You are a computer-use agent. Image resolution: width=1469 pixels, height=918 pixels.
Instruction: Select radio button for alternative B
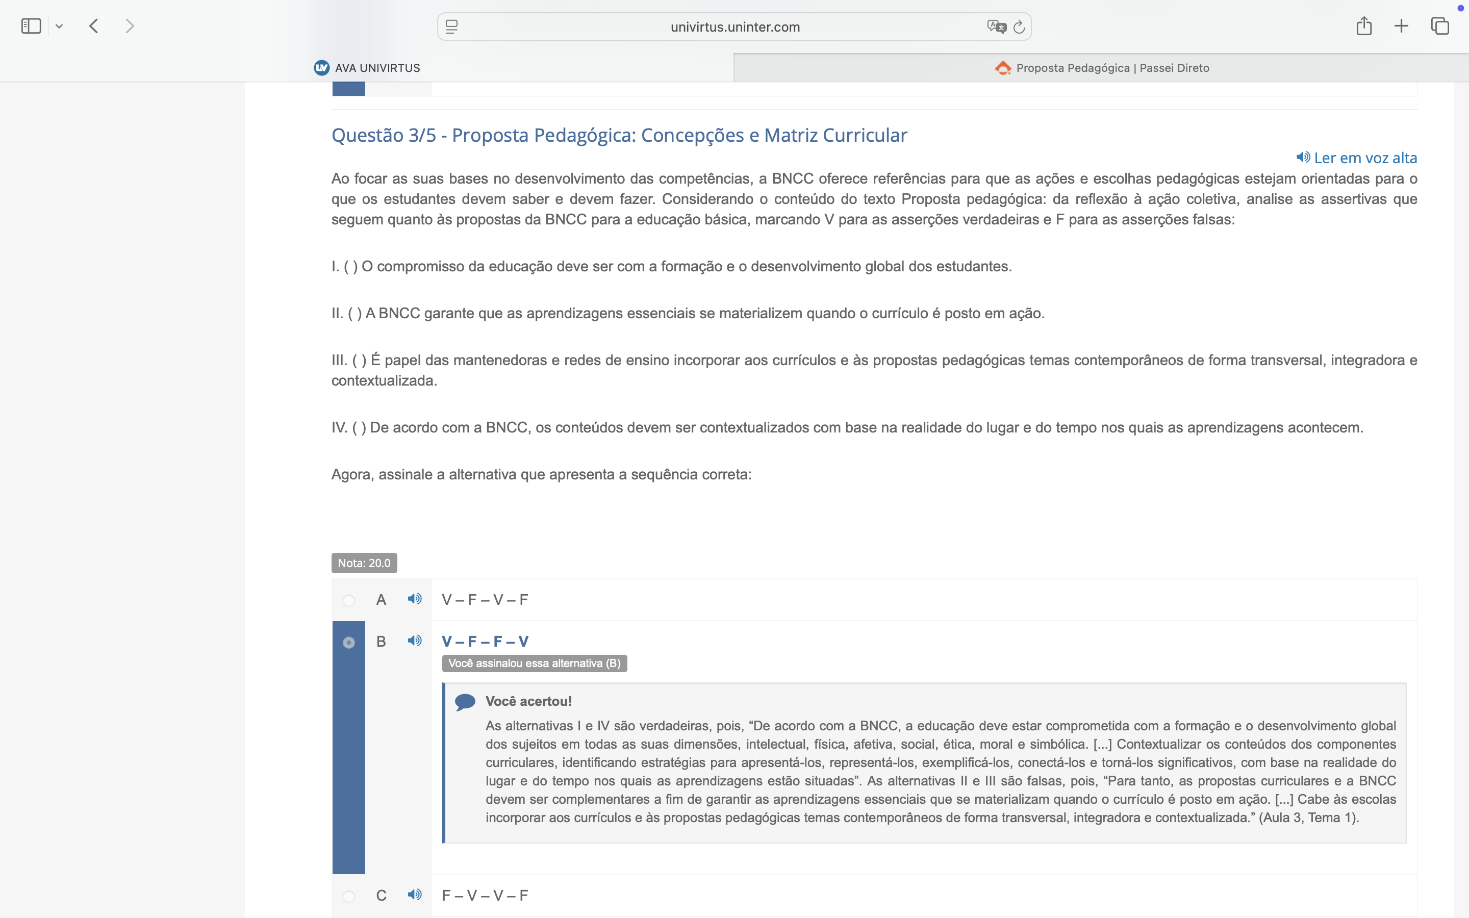pyautogui.click(x=348, y=643)
